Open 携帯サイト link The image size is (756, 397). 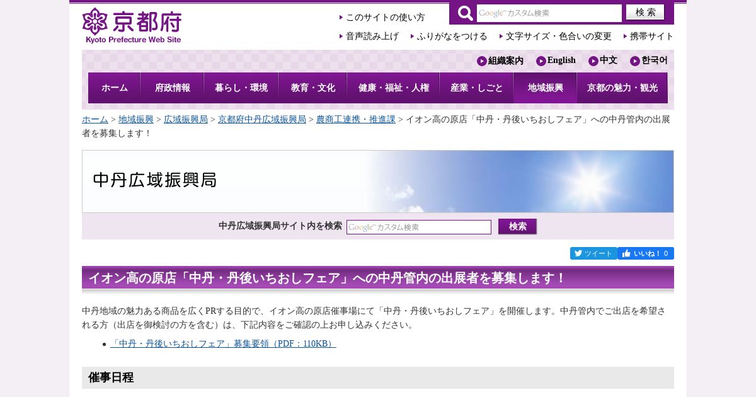[x=651, y=37]
